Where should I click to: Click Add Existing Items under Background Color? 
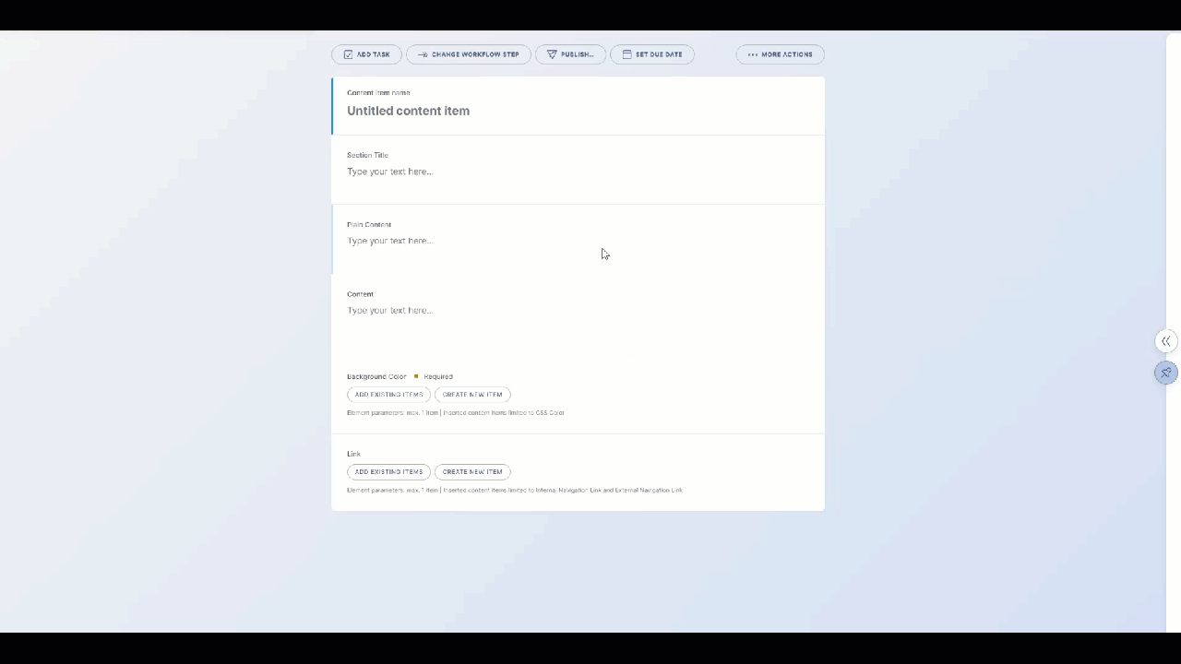click(x=388, y=394)
